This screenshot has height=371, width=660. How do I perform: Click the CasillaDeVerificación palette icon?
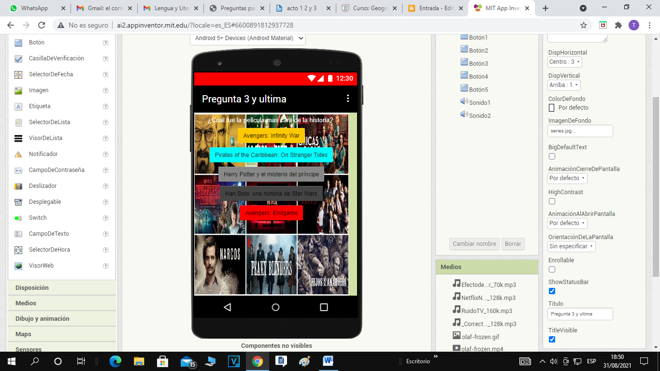click(18, 58)
